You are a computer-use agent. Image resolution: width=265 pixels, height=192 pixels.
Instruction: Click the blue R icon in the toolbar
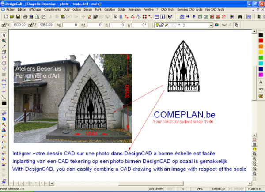[x=248, y=16]
